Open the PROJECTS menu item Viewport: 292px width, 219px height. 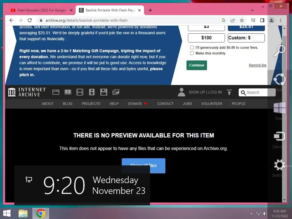pyautogui.click(x=91, y=104)
